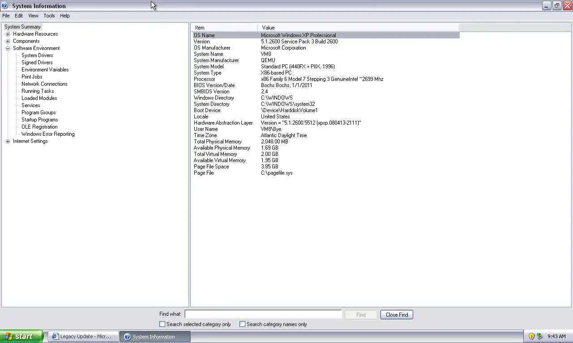The height and width of the screenshot is (343, 573).
Task: Select the Version row item
Action: 326,42
